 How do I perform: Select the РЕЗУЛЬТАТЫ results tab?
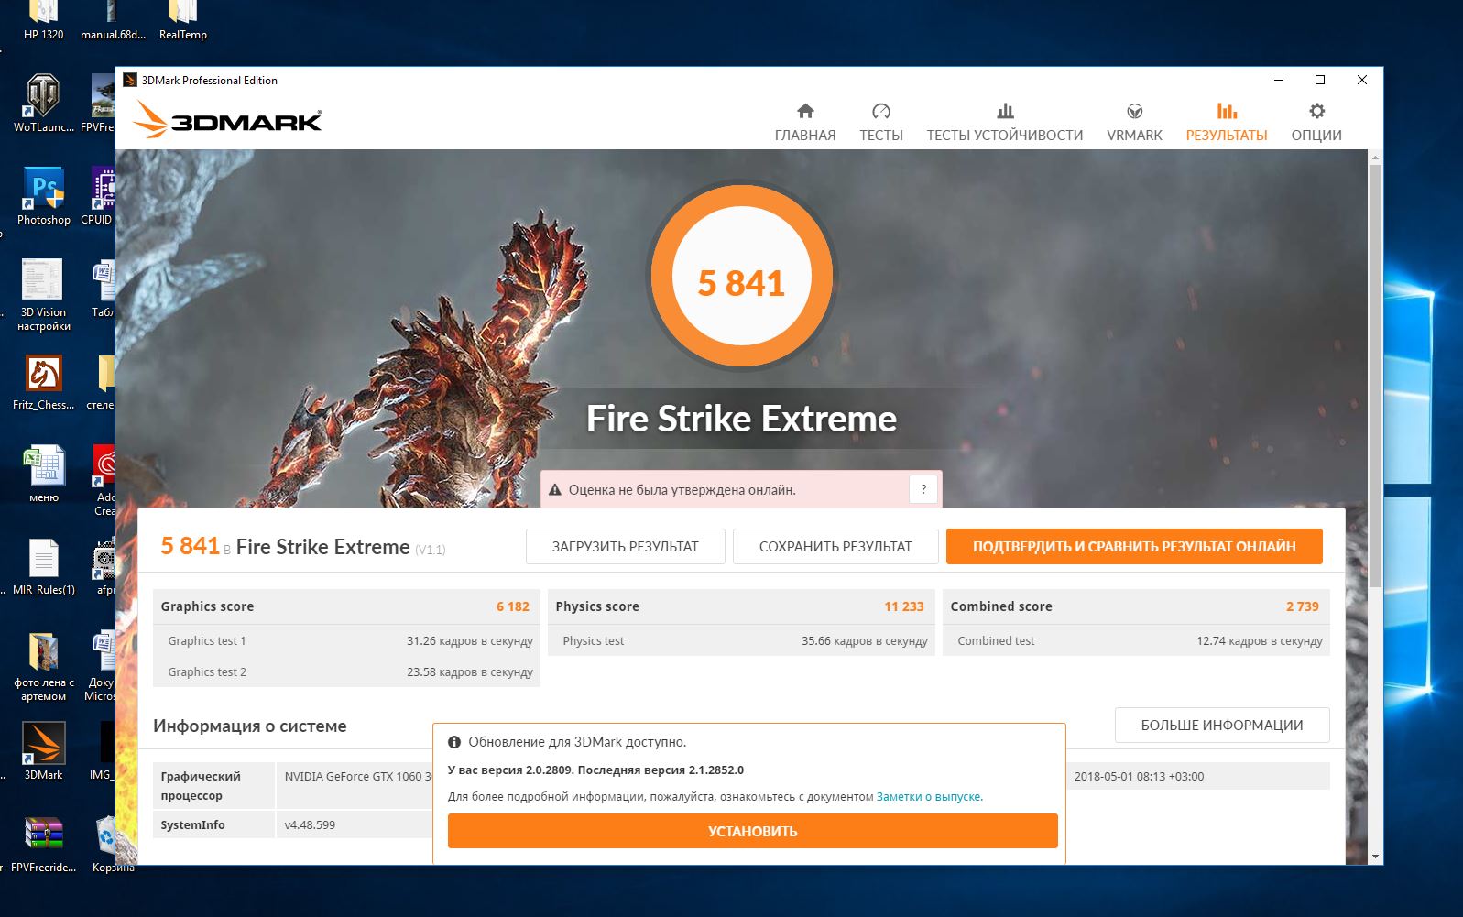[x=1227, y=123]
